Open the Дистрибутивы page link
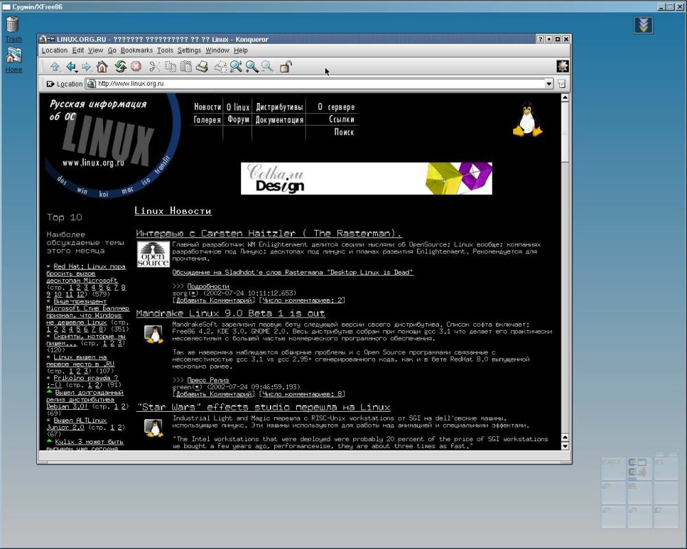Viewport: 687px width, 549px height. [279, 107]
